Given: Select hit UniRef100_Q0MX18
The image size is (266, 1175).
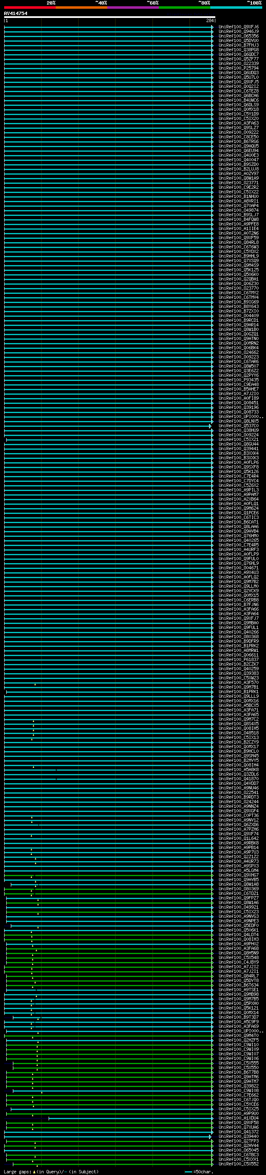Looking at the screenshot, I should click(239, 109).
